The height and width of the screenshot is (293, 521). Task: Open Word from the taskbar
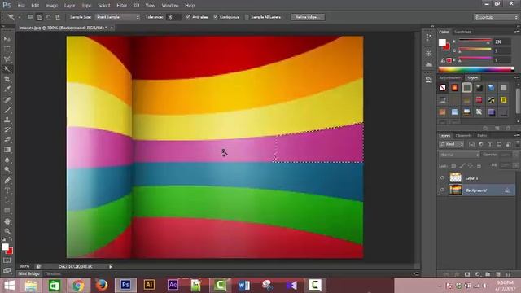[244, 285]
